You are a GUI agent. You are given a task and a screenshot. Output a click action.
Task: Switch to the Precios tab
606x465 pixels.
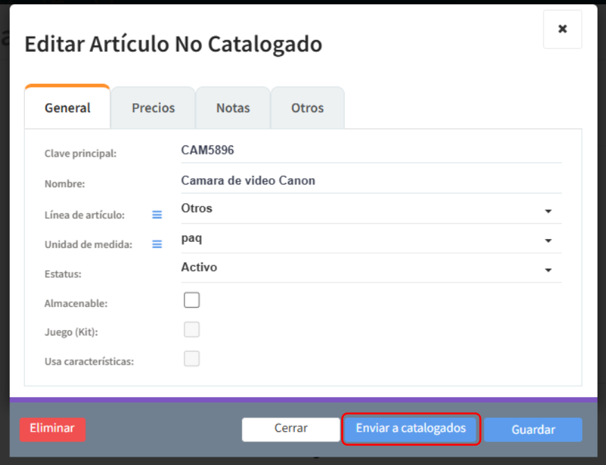coord(153,108)
